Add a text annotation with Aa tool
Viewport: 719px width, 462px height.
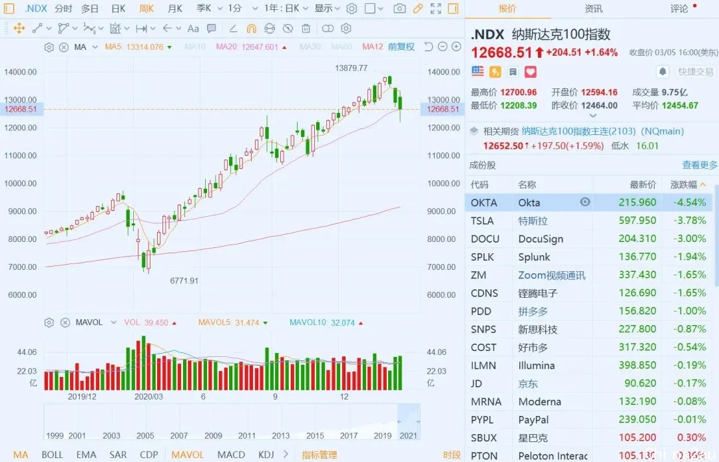(193, 29)
